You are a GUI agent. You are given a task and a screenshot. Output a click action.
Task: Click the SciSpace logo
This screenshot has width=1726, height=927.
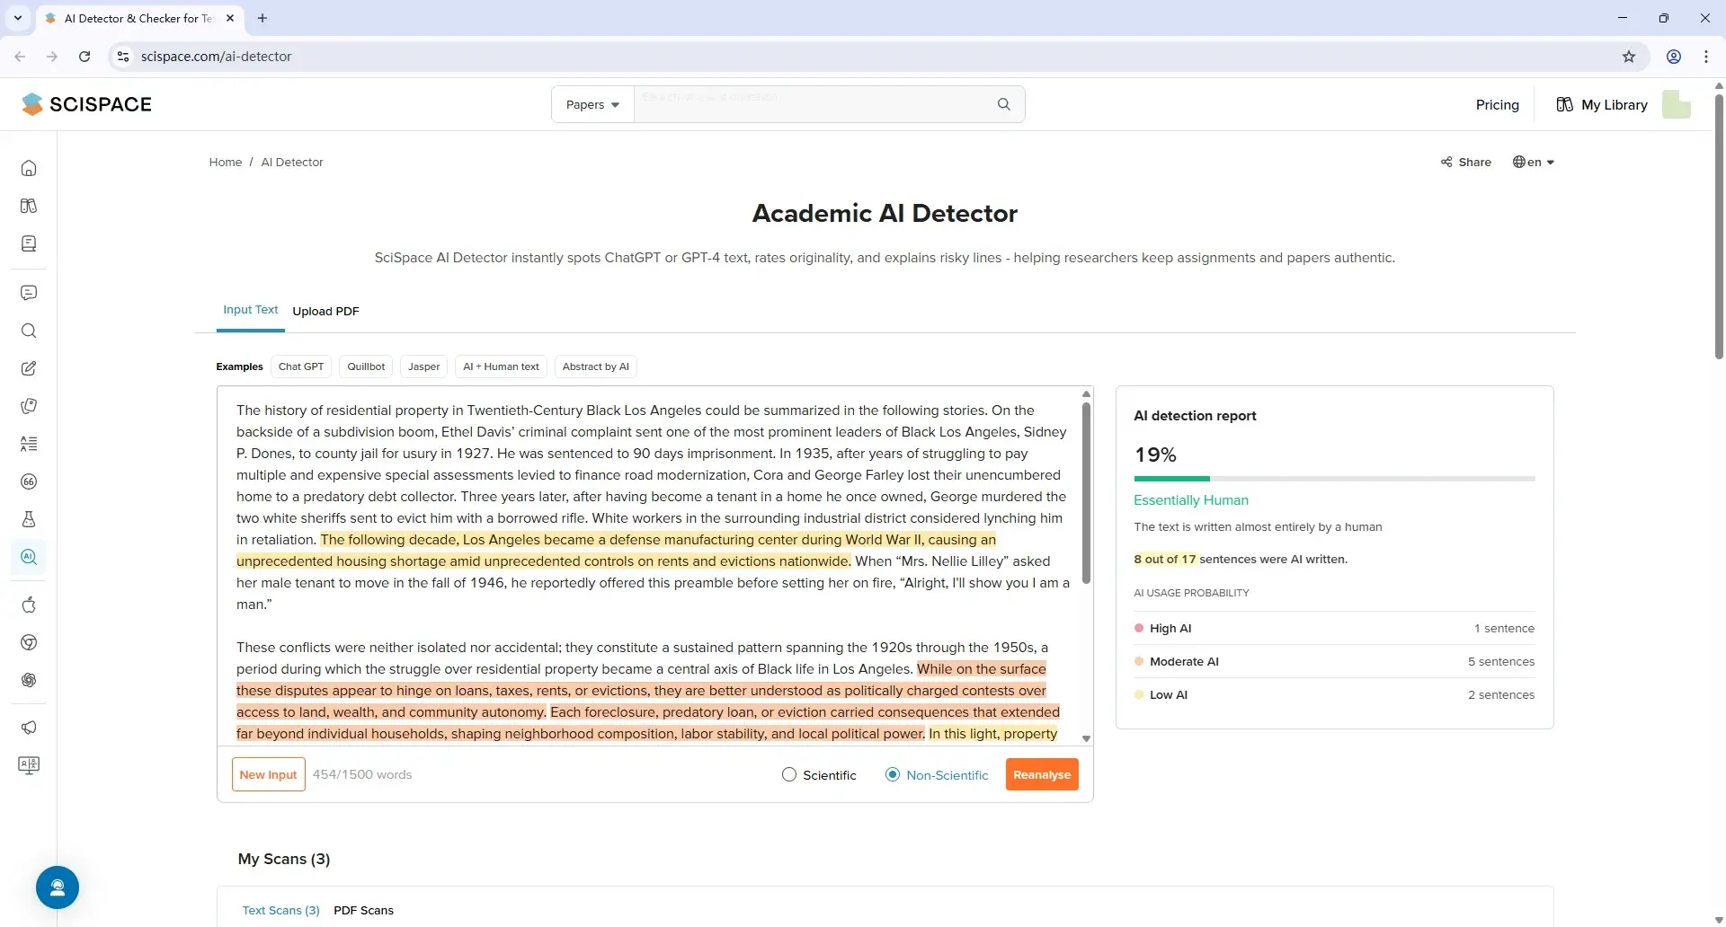tap(86, 104)
